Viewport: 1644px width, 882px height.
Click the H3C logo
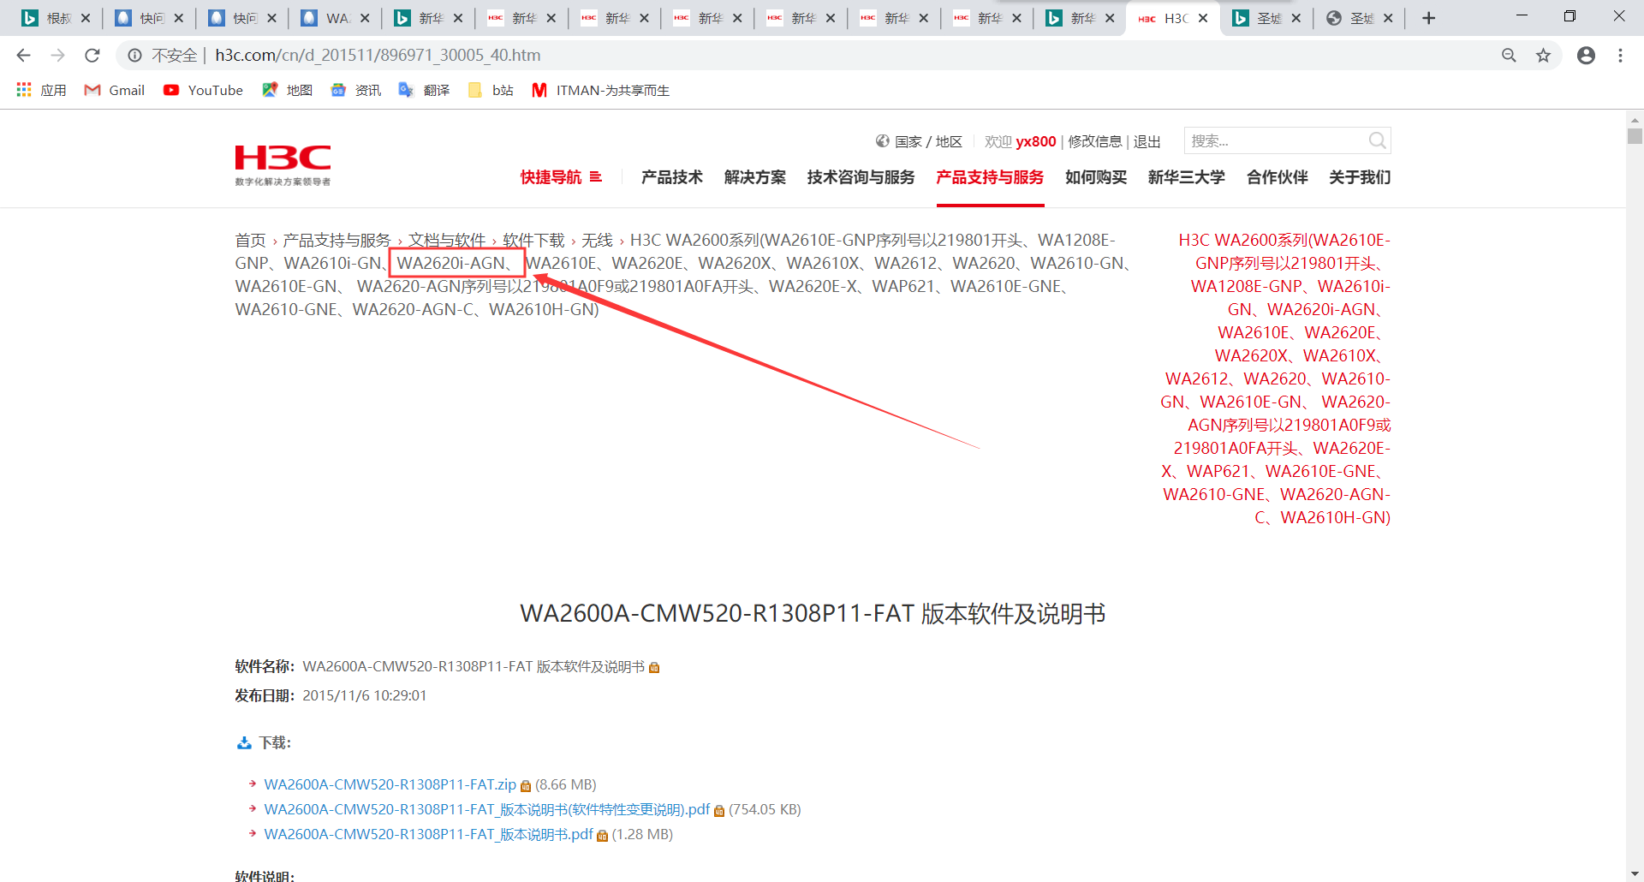click(x=283, y=165)
